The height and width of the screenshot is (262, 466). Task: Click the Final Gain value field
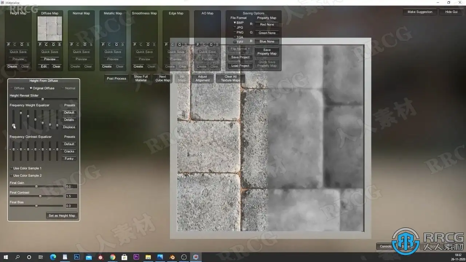[71, 186]
